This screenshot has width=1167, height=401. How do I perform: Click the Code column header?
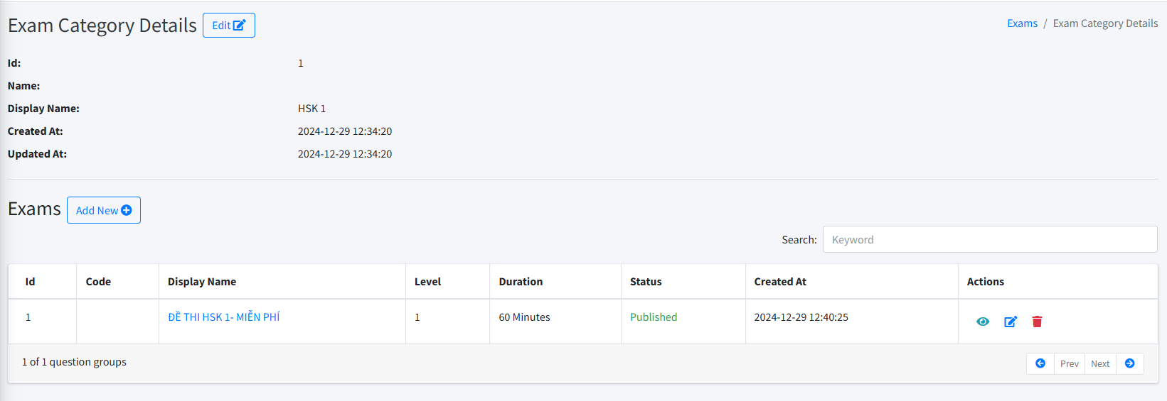pyautogui.click(x=98, y=282)
